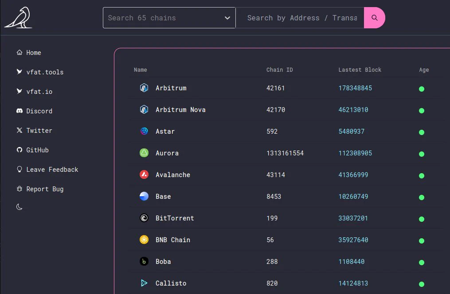
Task: Click the bird icon beside vfat.tools
Action: click(20, 72)
